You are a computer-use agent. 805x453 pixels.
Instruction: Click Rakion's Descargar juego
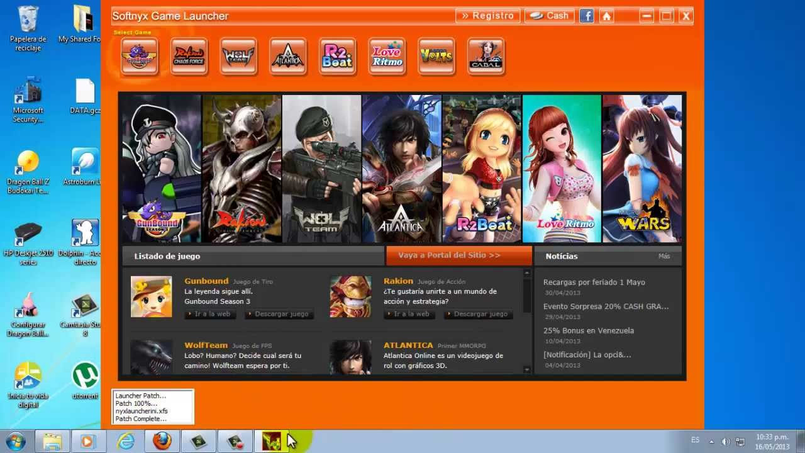click(478, 314)
